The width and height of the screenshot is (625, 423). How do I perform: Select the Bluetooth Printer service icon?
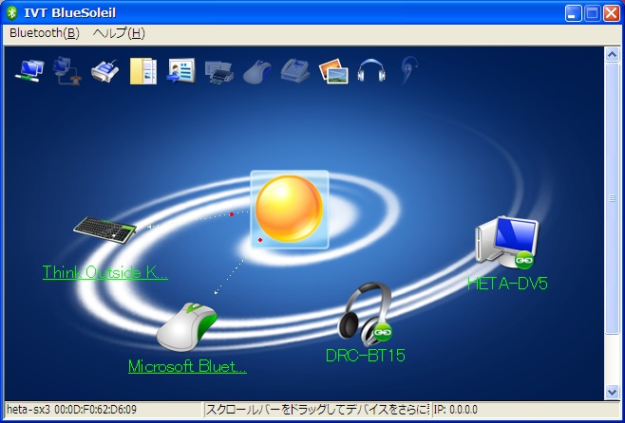(x=218, y=72)
